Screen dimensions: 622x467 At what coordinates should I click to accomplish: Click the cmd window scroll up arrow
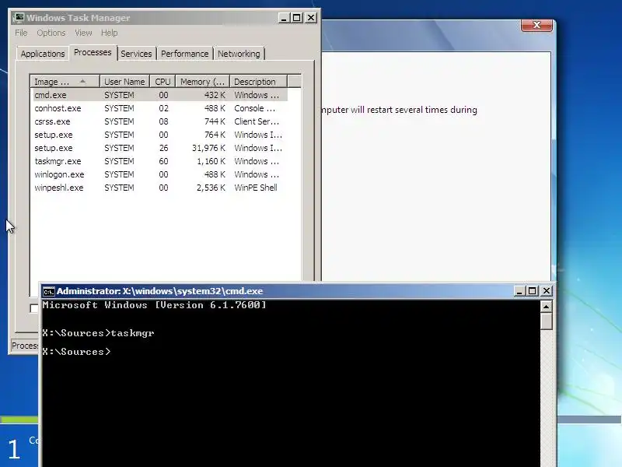point(547,307)
